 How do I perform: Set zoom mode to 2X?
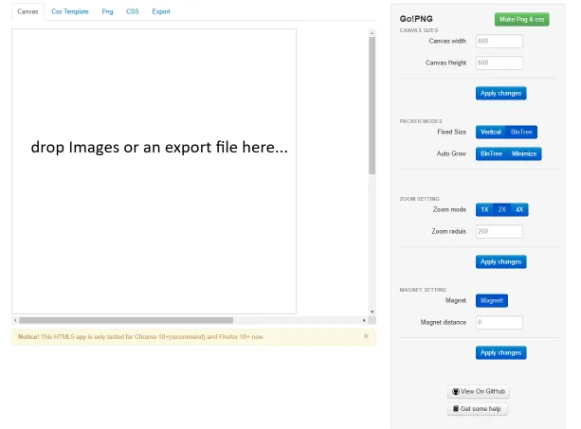coord(501,210)
